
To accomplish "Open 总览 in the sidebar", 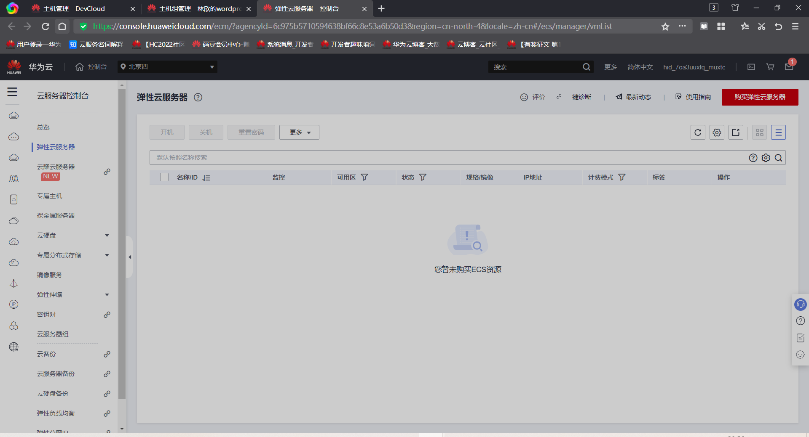I will click(x=43, y=127).
